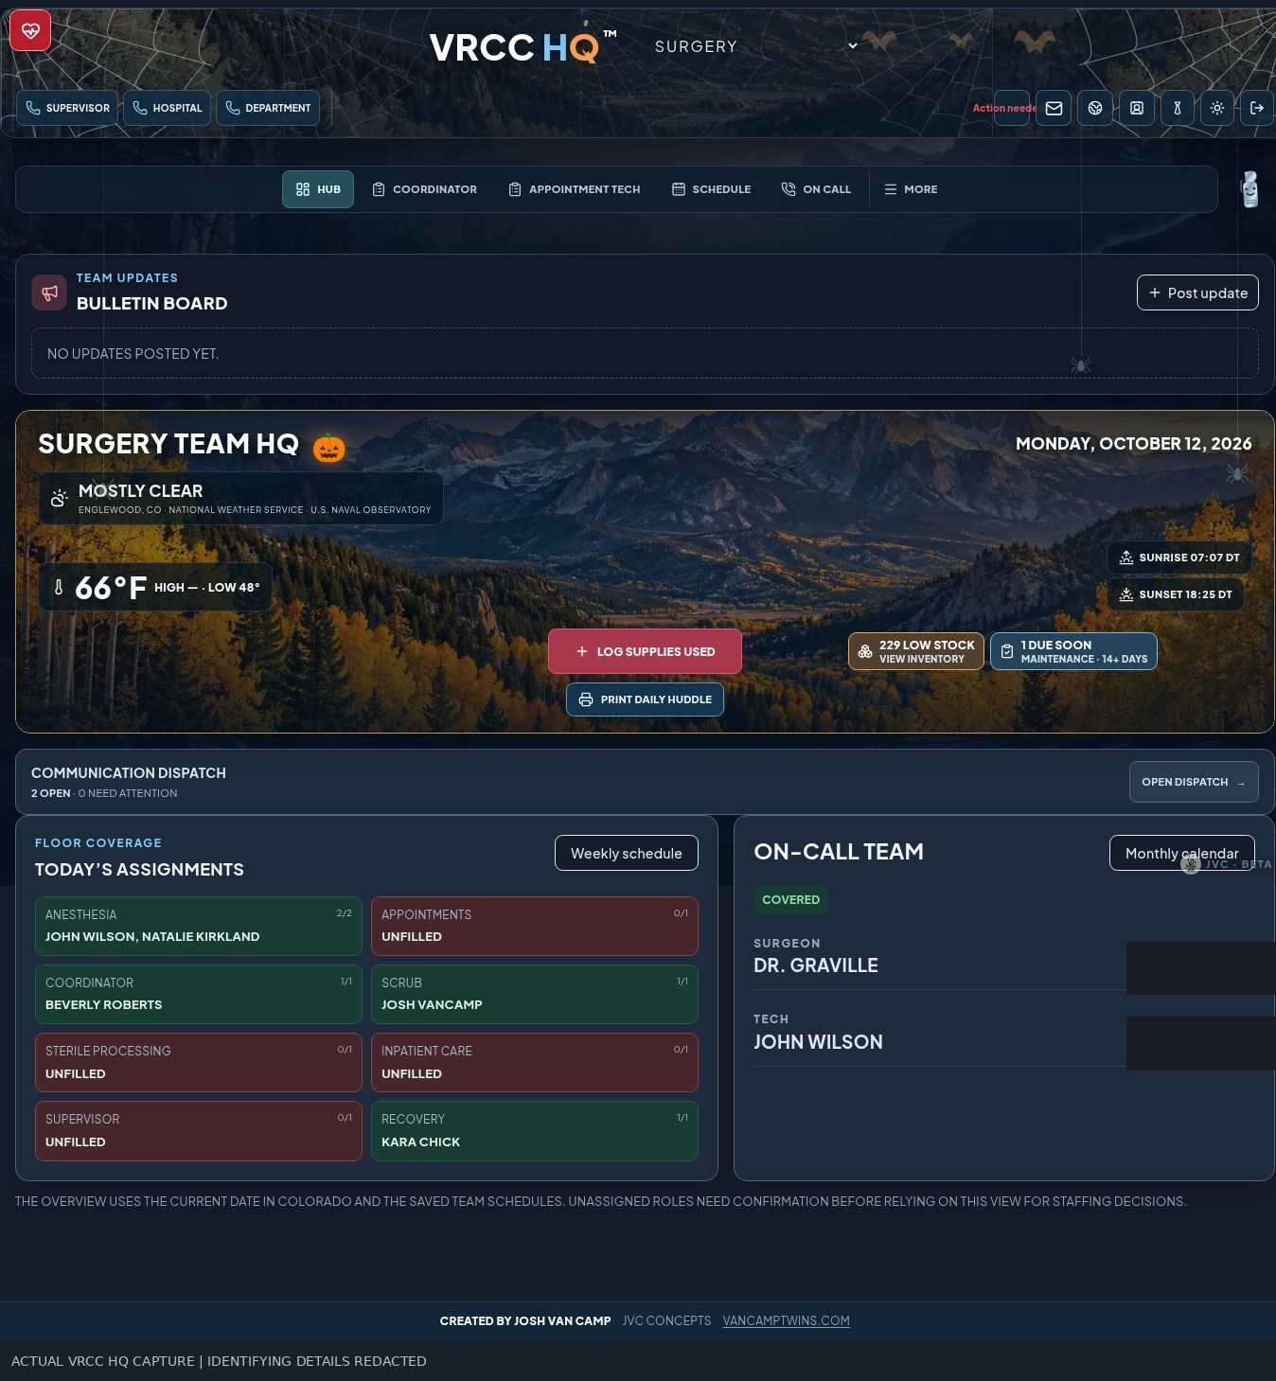The image size is (1276, 1381).
Task: Open 1 Due Soon maintenance badge
Action: [1073, 651]
